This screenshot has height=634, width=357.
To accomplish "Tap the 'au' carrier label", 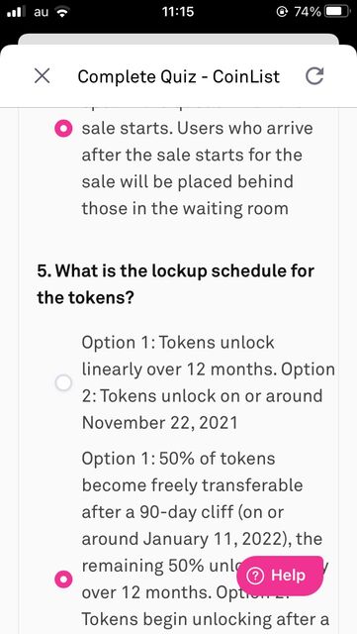I will 41,12.
